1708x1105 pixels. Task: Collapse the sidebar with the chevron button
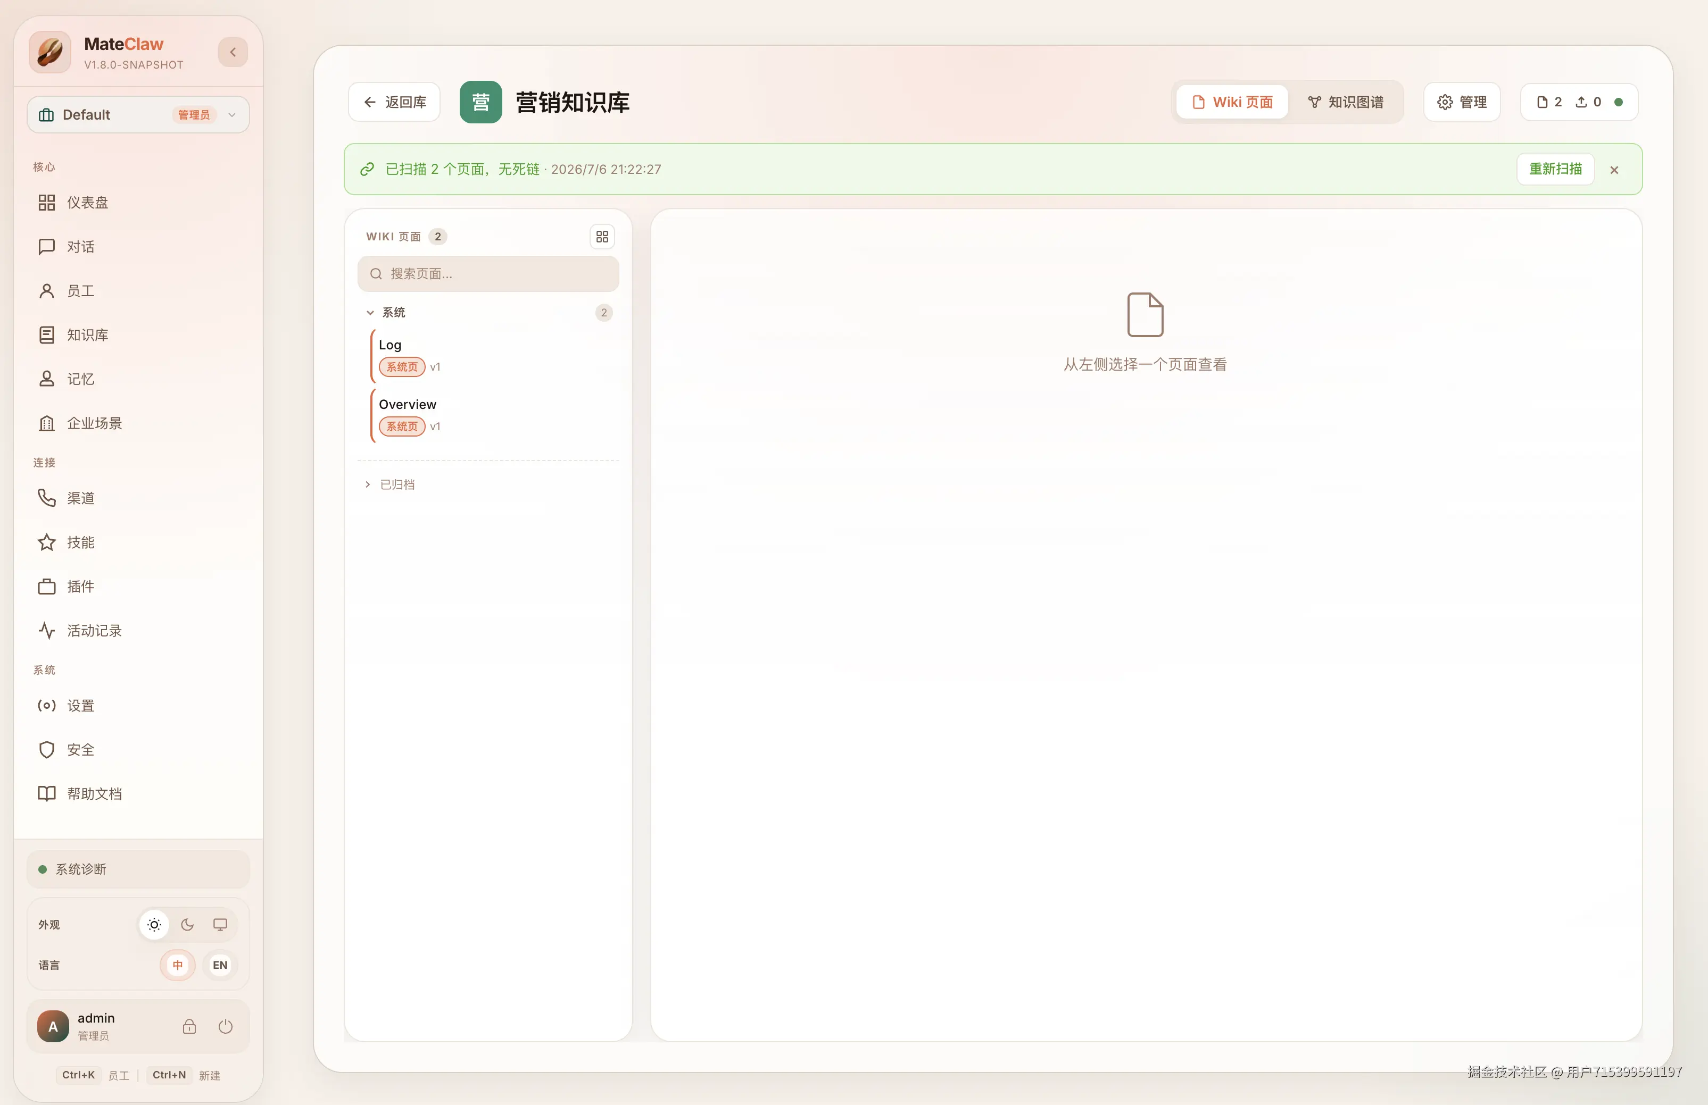click(233, 52)
